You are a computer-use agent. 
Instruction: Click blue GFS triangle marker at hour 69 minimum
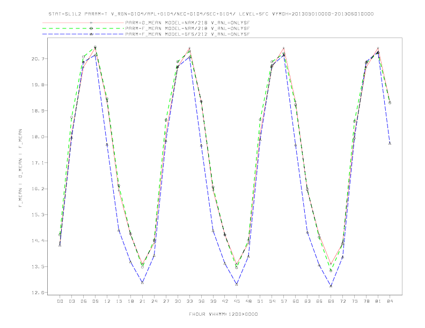(x=331, y=286)
